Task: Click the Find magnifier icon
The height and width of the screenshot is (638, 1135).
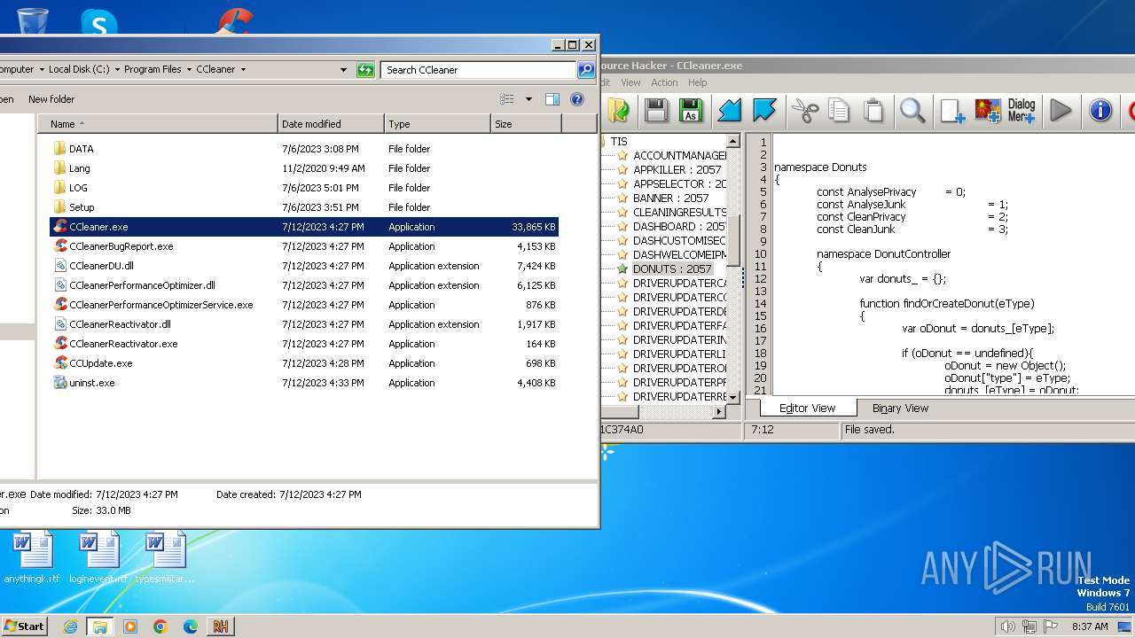Action: tap(912, 110)
